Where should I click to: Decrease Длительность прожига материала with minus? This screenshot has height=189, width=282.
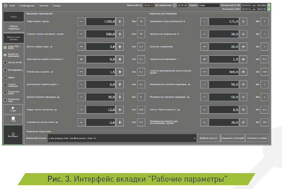(x=81, y=59)
